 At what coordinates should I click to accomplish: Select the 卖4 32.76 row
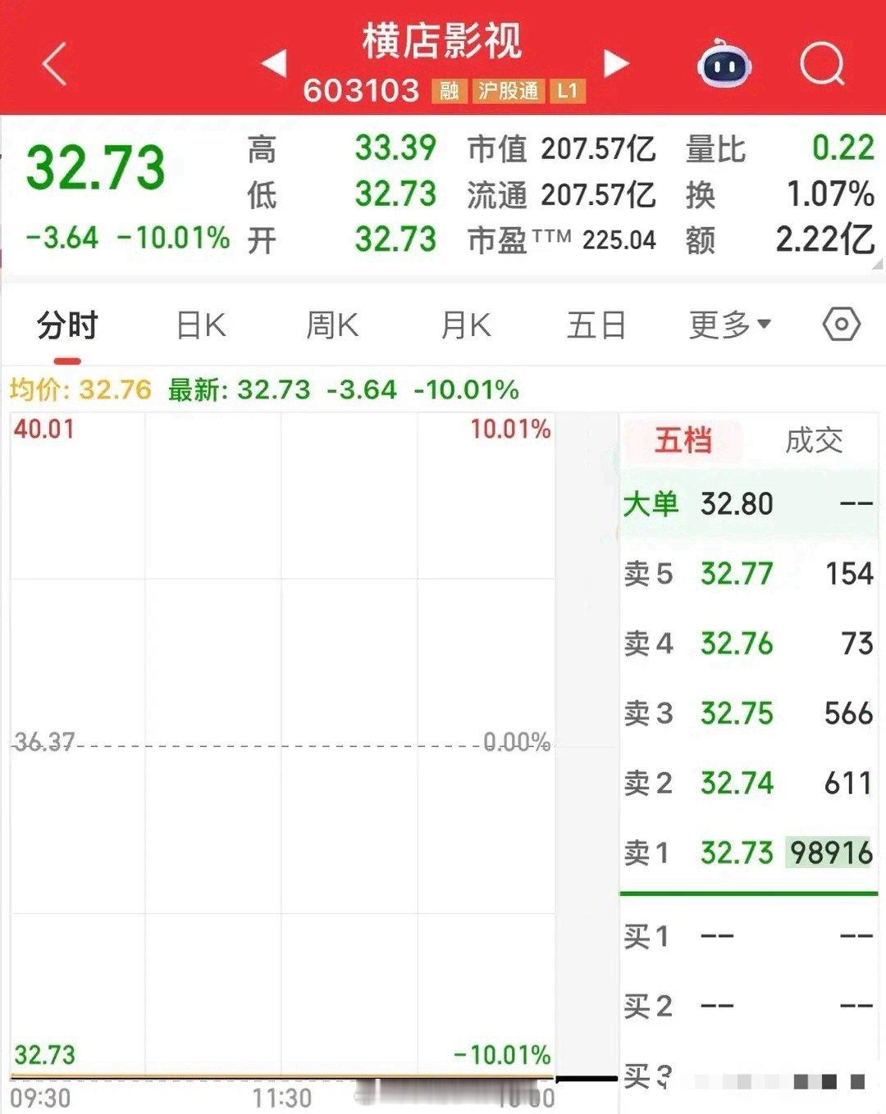coord(749,643)
